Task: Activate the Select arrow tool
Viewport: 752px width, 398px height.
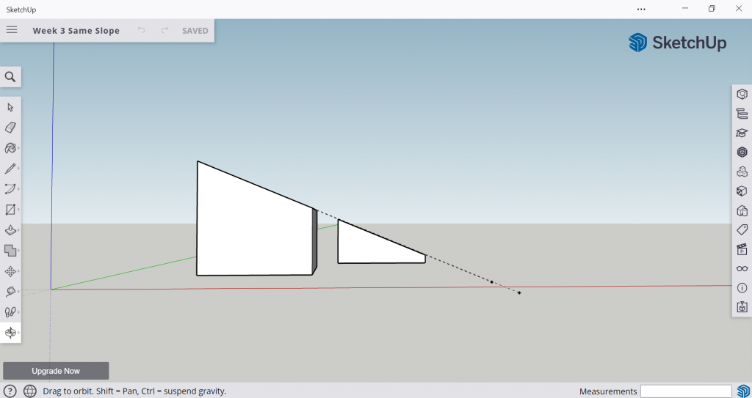Action: [x=10, y=107]
